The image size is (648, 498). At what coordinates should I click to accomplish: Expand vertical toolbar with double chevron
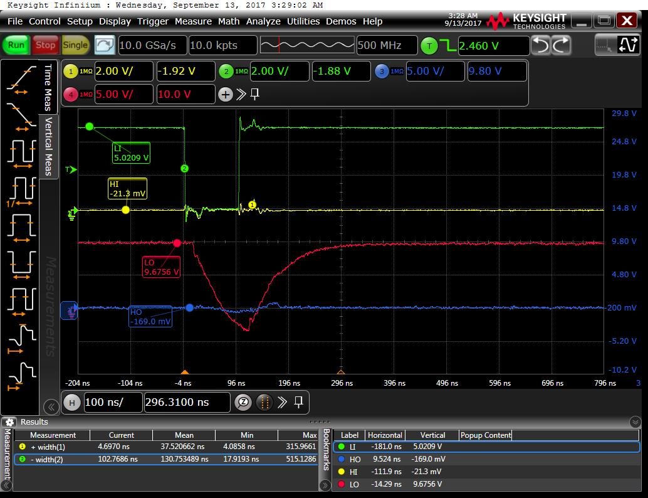tap(241, 95)
